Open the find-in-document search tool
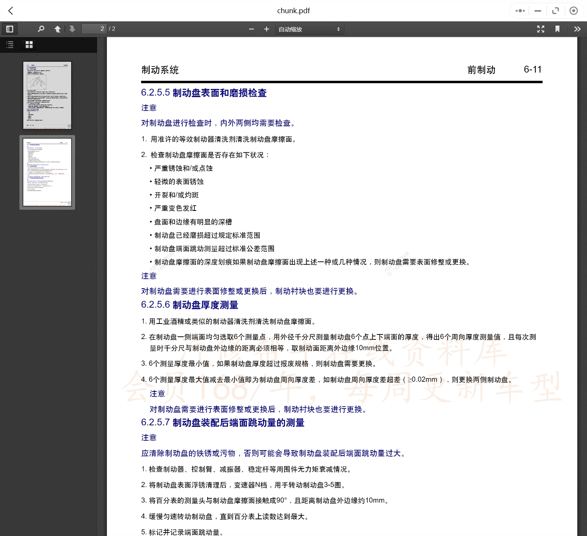This screenshot has height=536, width=587. pyautogui.click(x=41, y=29)
